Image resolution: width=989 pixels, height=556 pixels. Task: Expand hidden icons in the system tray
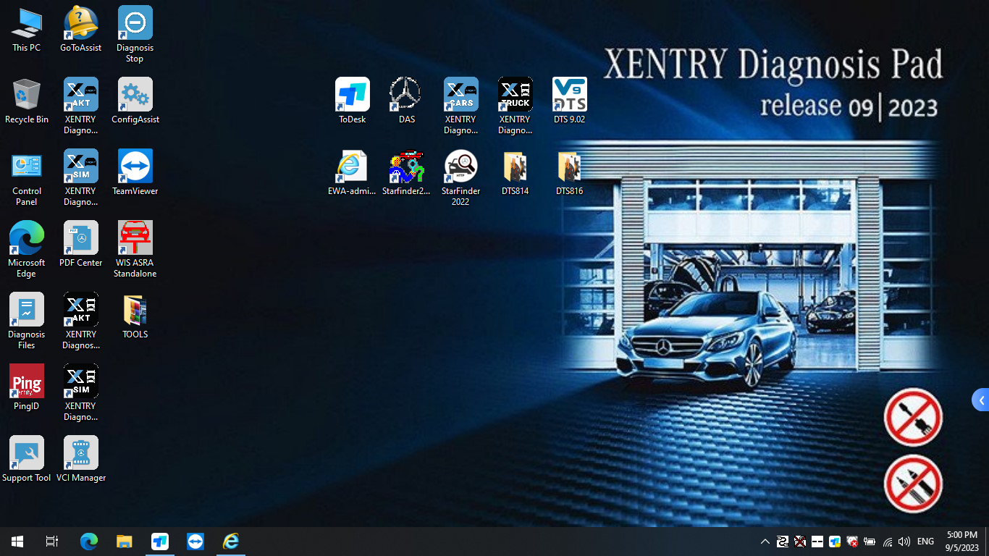tap(764, 541)
